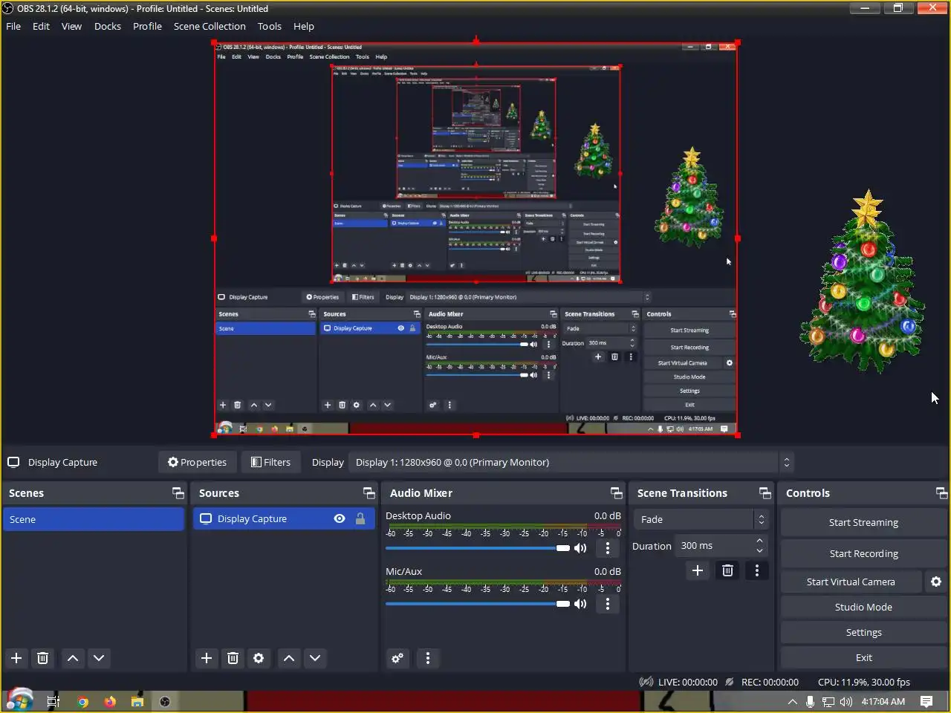This screenshot has height=713, width=951.
Task: Open transition properties three-dot menu
Action: coord(757,570)
